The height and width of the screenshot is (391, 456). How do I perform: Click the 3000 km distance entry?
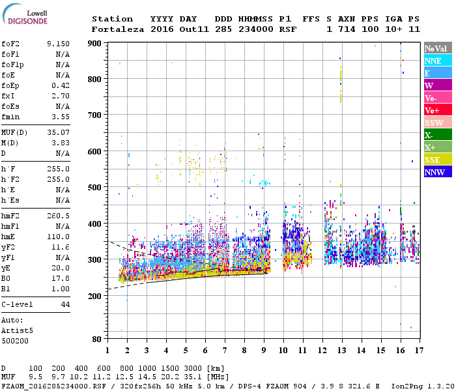193,369
